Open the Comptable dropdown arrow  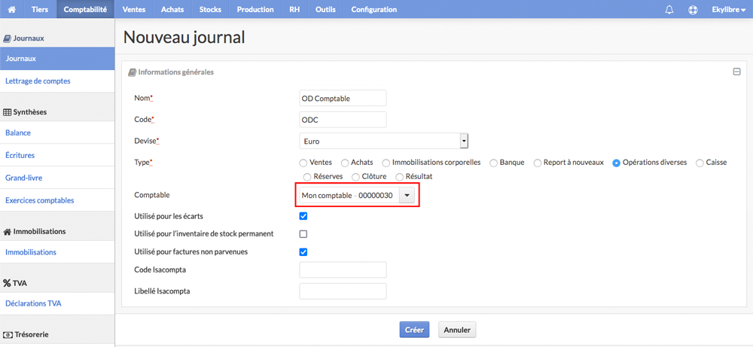pyautogui.click(x=407, y=196)
